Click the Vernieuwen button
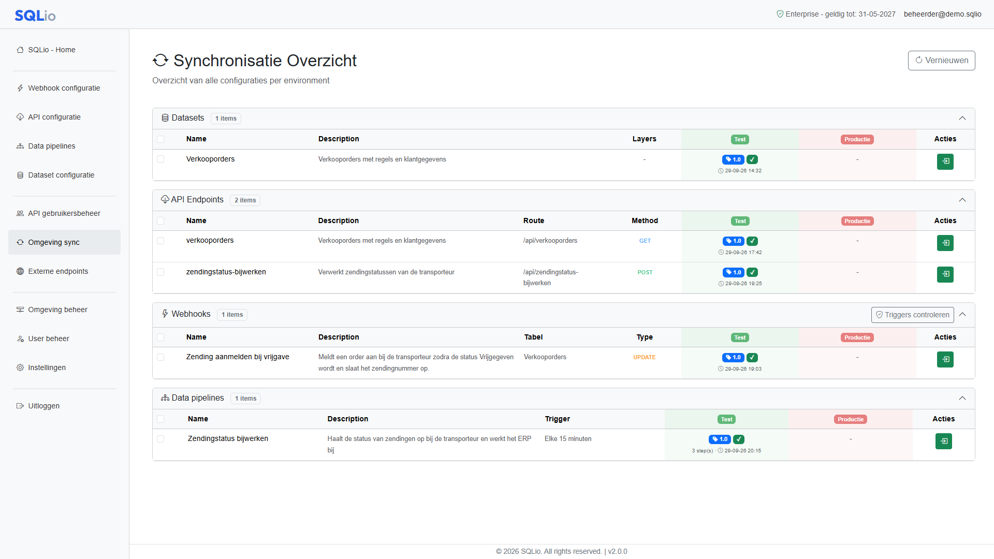This screenshot has height=559, width=994. tap(941, 61)
